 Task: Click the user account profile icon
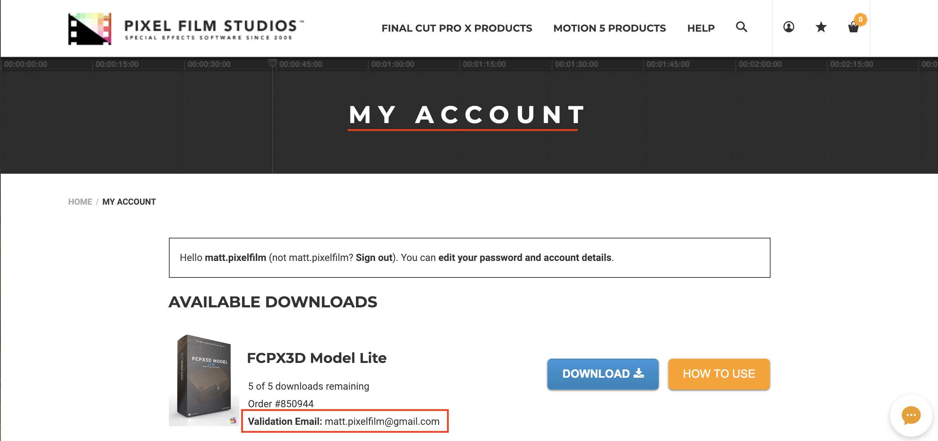point(788,27)
